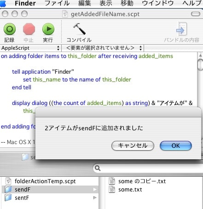Click the script editor vertical scrollbar thumb
The width and height of the screenshot is (203, 209).
[x=200, y=65]
